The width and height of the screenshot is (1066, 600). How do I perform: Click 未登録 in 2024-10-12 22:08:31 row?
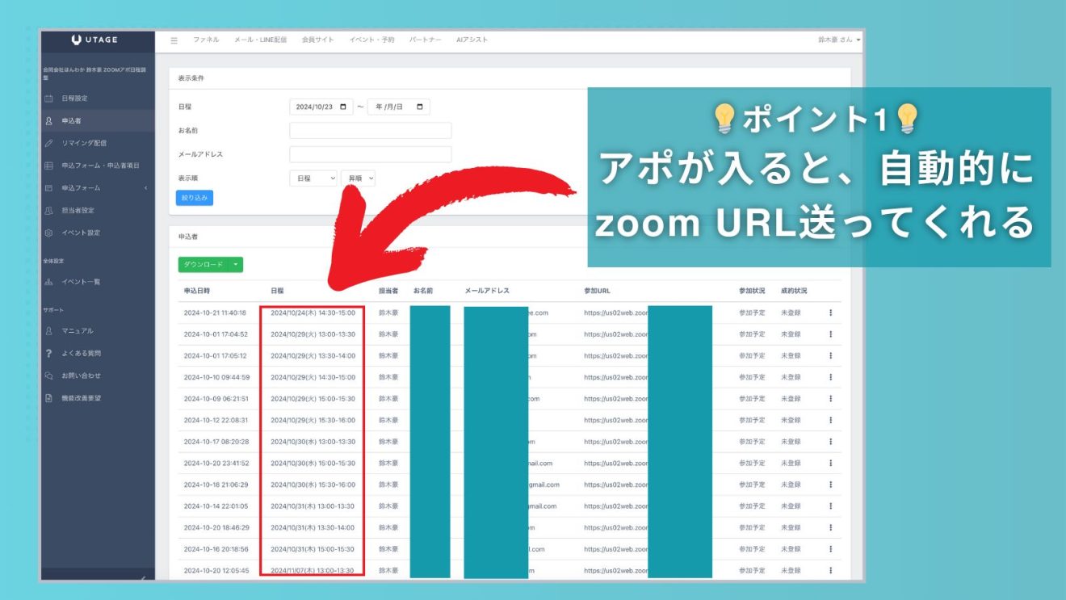[x=791, y=420]
